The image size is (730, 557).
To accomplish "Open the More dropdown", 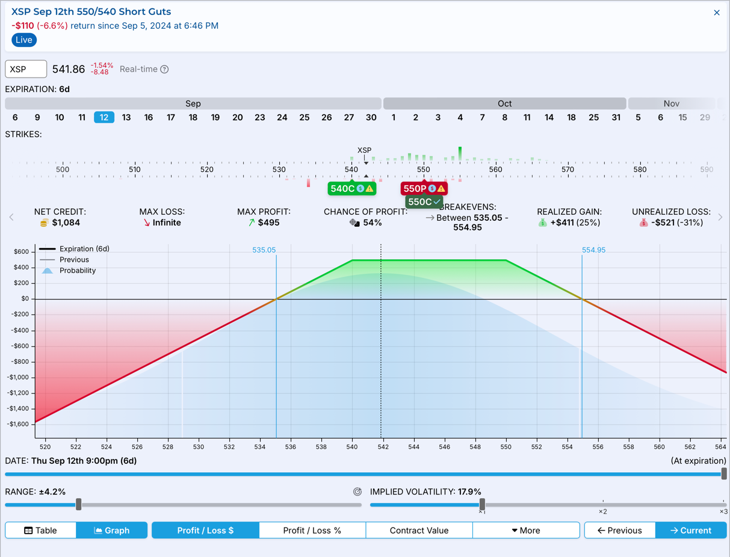I will pos(526,531).
